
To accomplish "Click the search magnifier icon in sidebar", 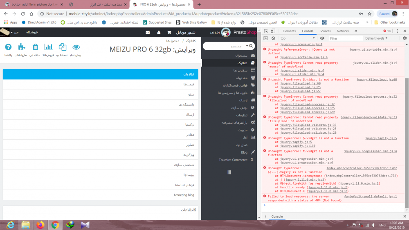I will pos(251,46).
